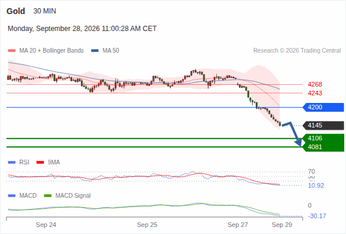Click the MACD value -30.17 label
The width and height of the screenshot is (346, 234).
click(x=317, y=216)
